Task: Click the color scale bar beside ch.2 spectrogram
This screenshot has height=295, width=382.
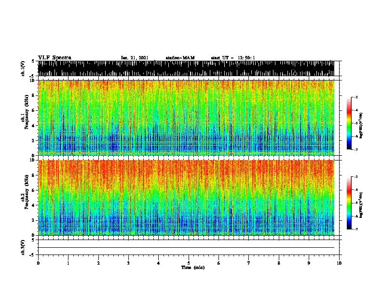Action: coord(349,203)
